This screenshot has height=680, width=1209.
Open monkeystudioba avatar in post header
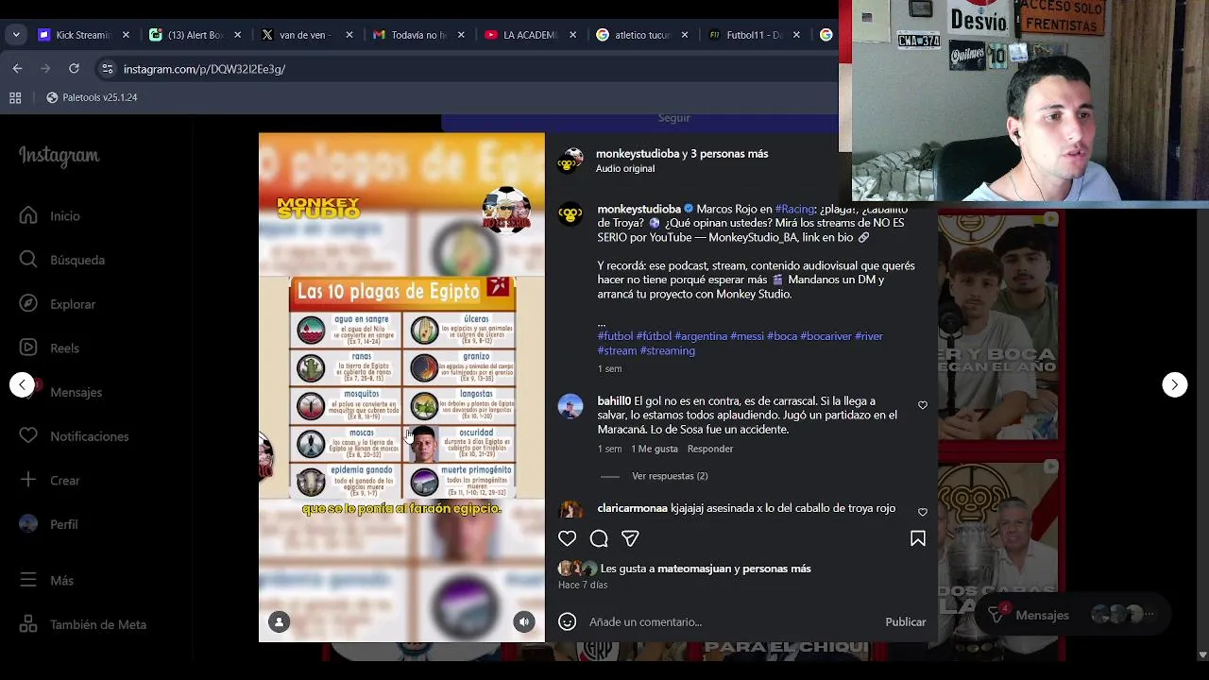click(570, 161)
